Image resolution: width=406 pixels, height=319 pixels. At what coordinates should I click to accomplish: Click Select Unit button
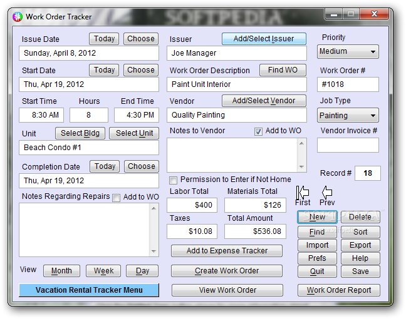[134, 133]
